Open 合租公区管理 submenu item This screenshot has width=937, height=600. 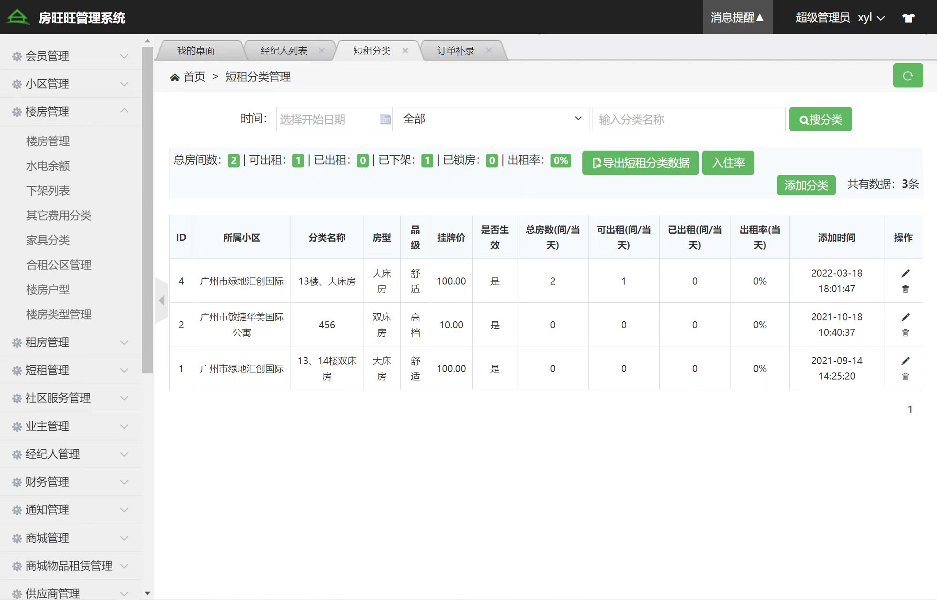point(59,265)
